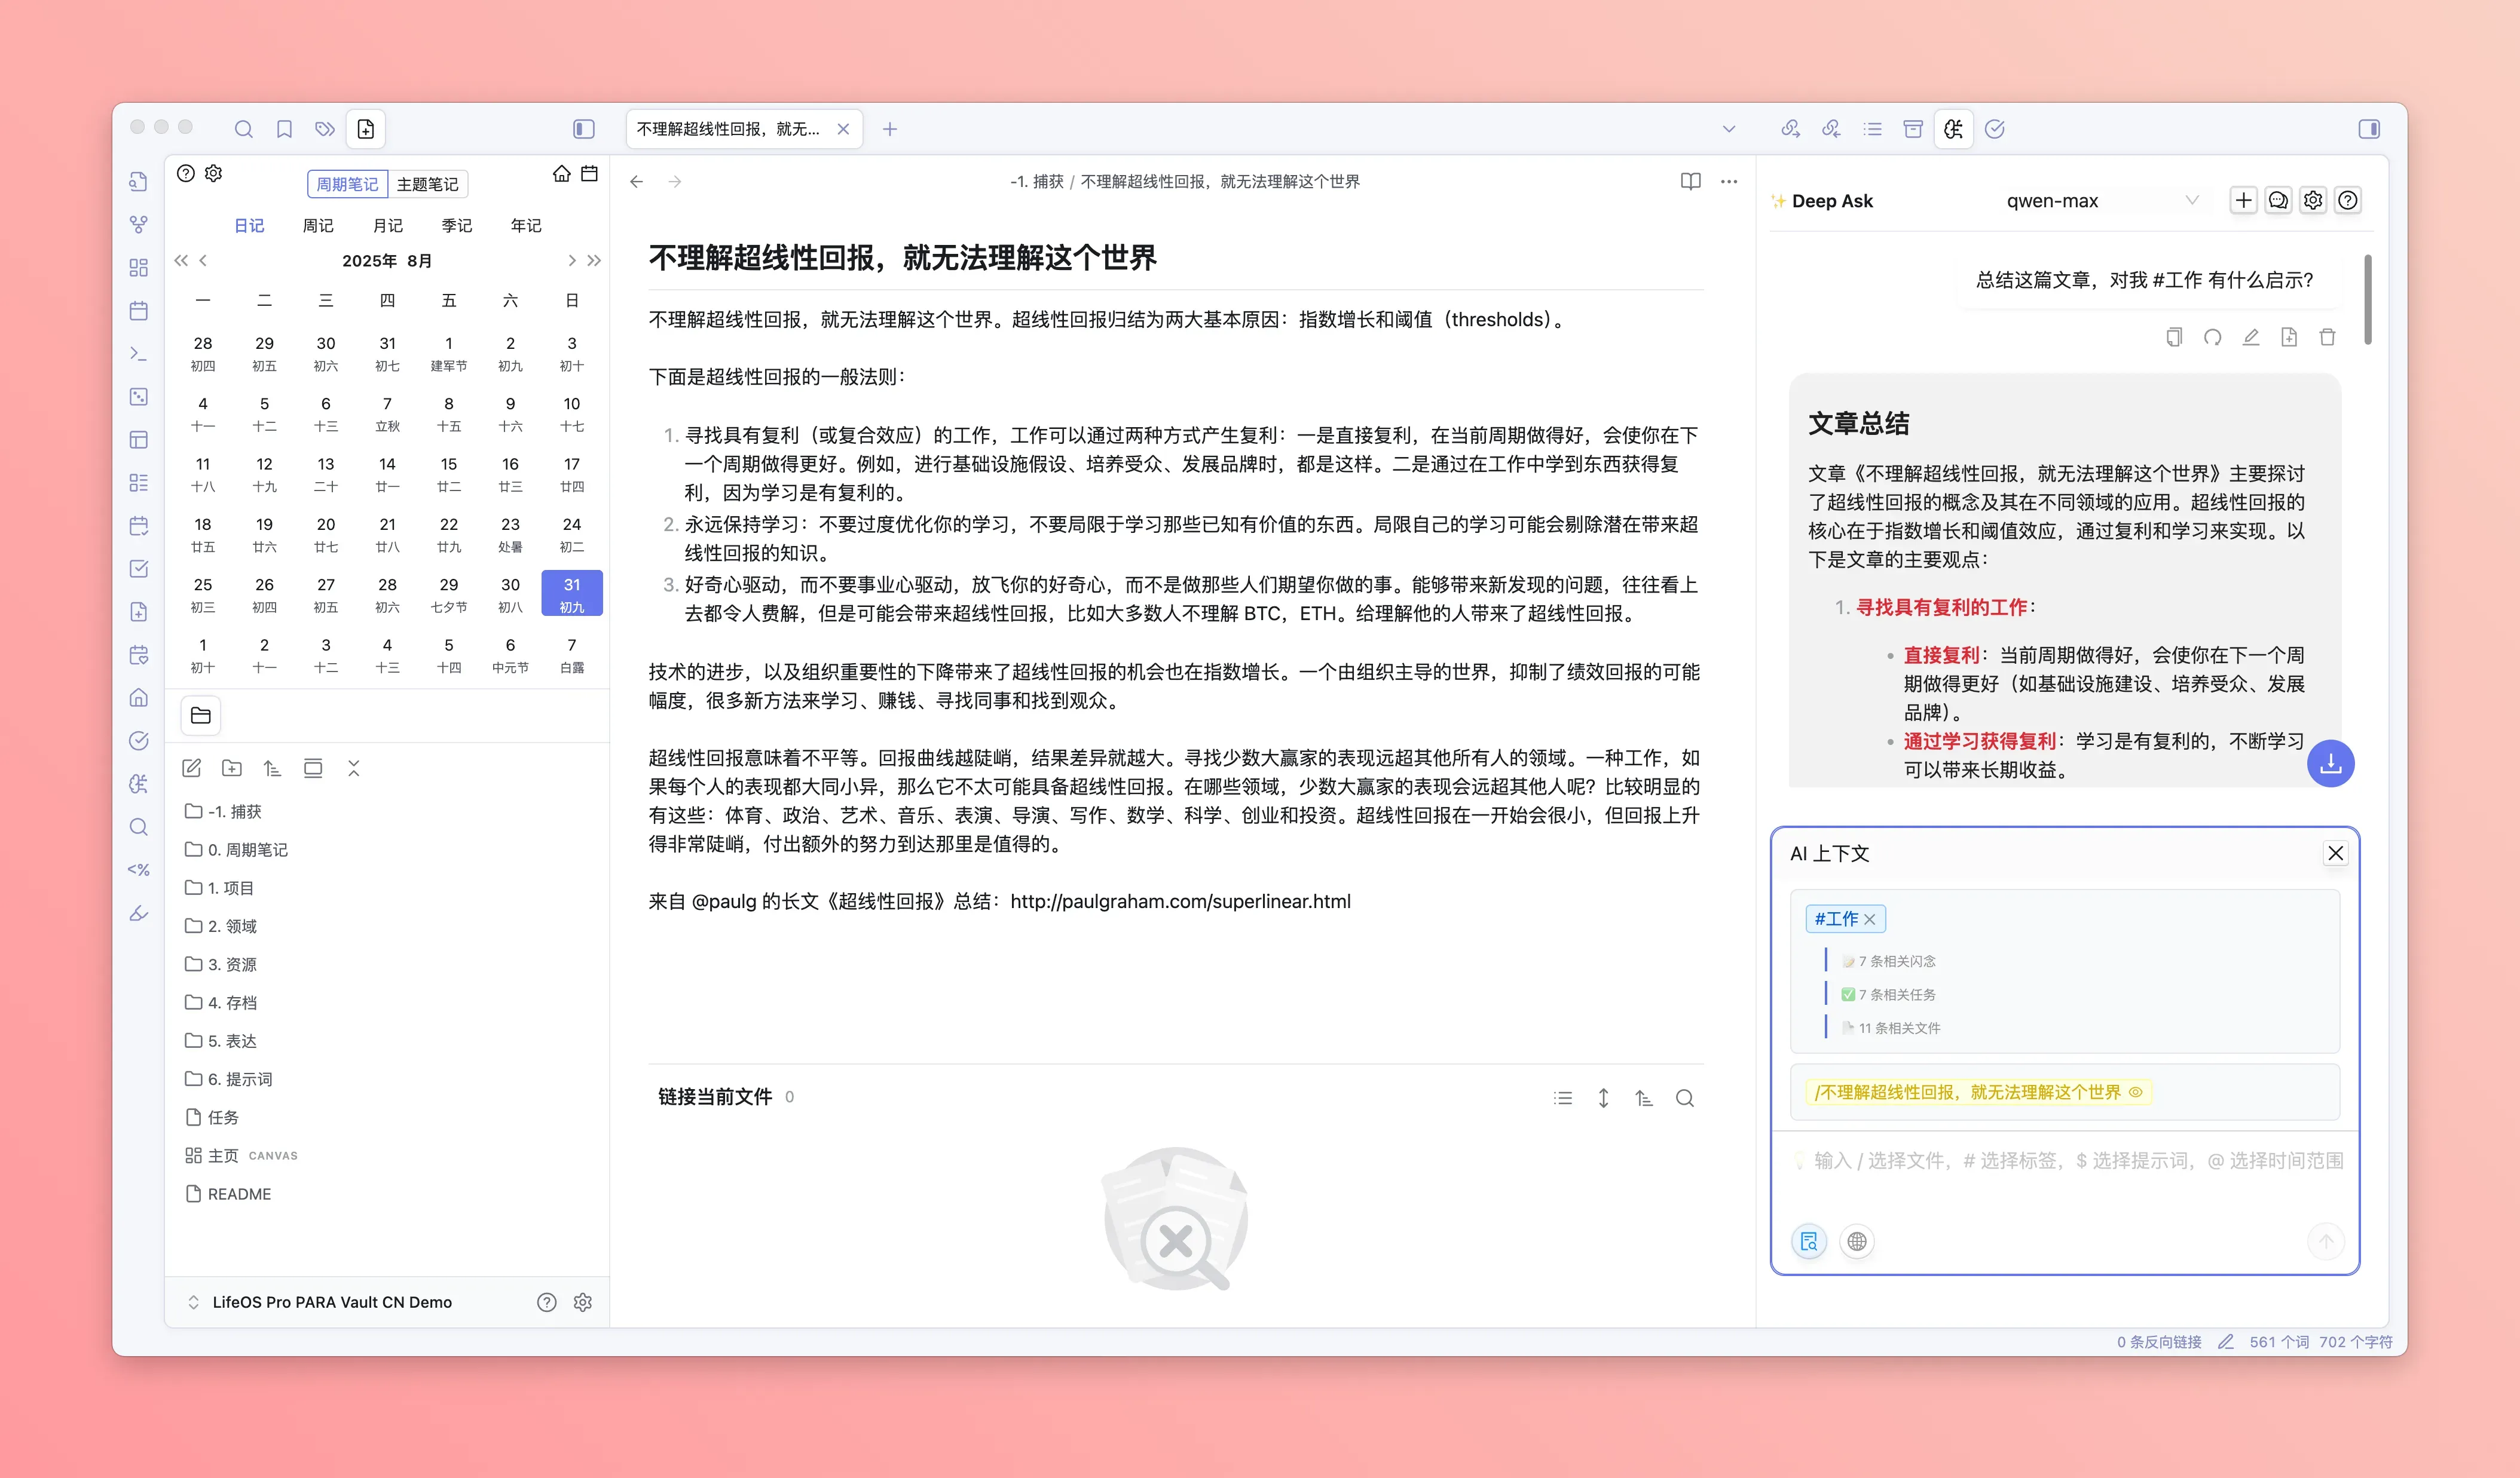Remove the #工作 tag from context

click(1869, 919)
